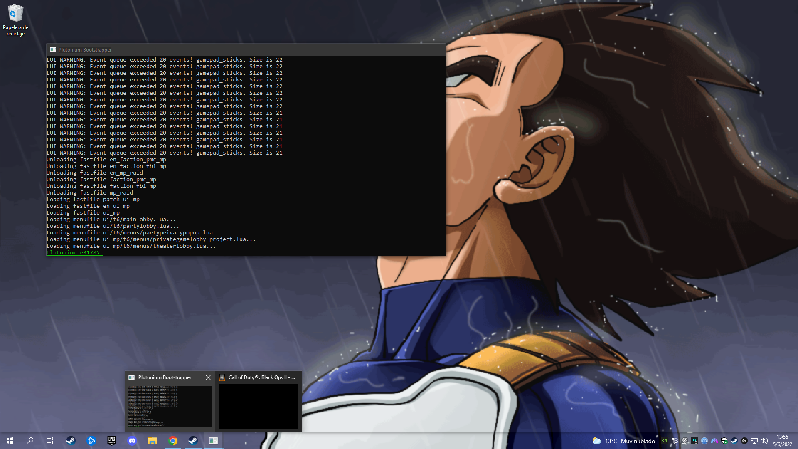Open the qBittorrent tray icon
The width and height of the screenshot is (798, 449).
704,441
